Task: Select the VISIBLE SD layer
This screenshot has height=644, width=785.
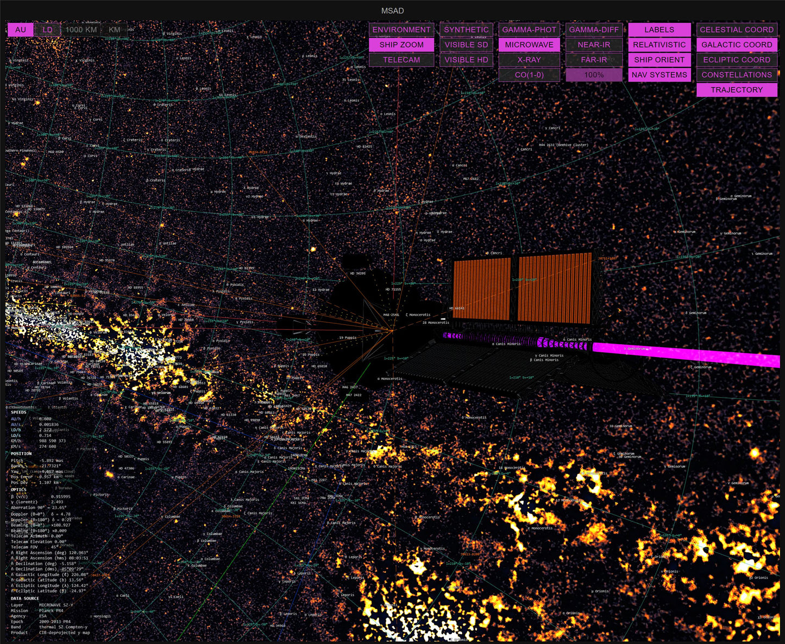Action: [x=466, y=45]
